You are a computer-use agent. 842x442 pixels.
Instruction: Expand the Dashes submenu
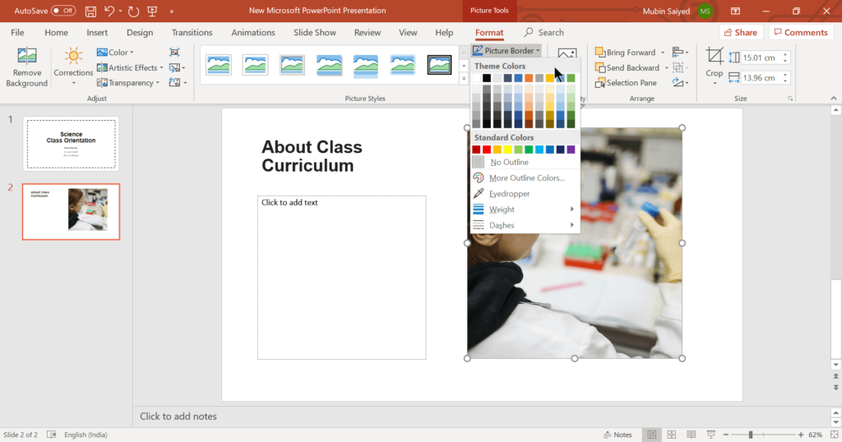[522, 225]
